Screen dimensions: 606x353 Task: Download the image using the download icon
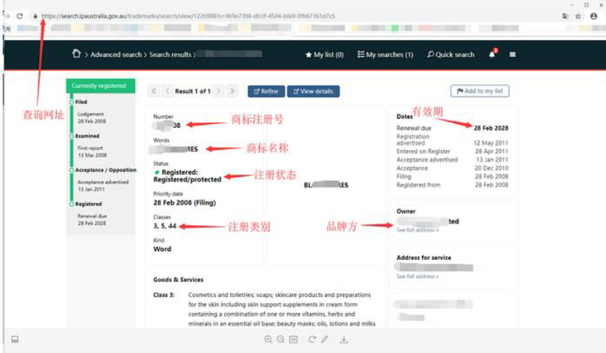click(344, 340)
